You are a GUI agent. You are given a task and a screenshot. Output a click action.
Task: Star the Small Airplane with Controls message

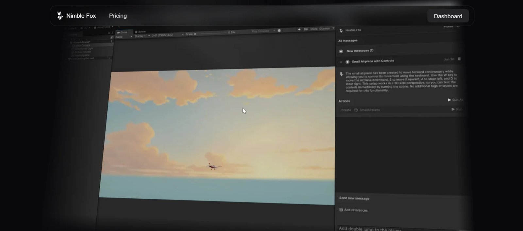(x=341, y=62)
